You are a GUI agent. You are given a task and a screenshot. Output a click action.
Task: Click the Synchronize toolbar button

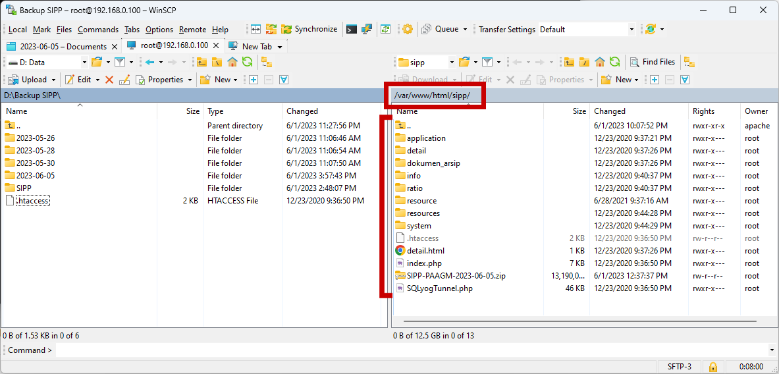(x=309, y=30)
